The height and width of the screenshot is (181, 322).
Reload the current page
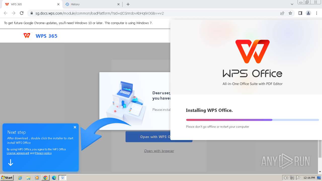coord(22,13)
